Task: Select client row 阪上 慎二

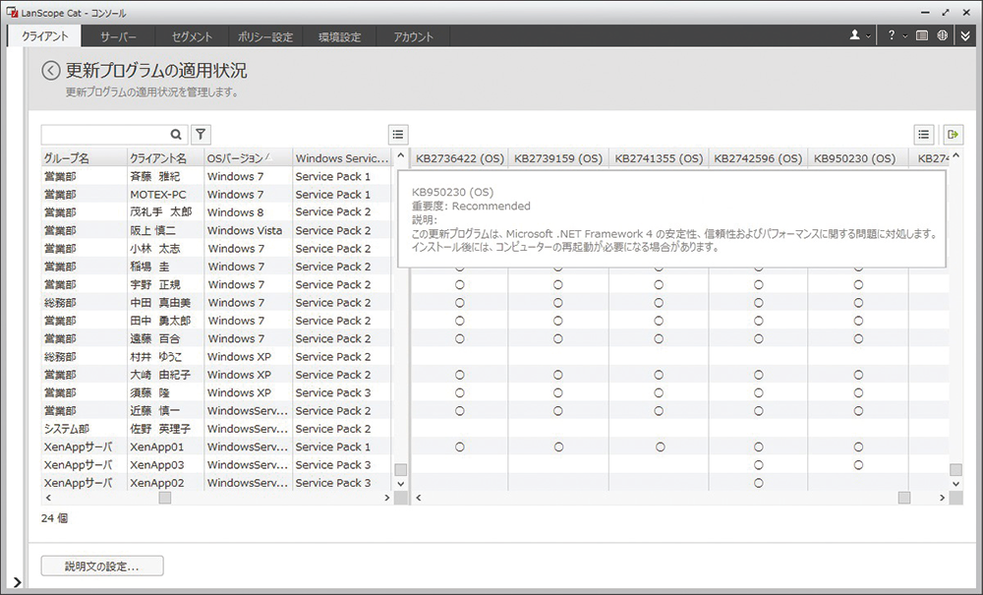Action: tap(216, 230)
